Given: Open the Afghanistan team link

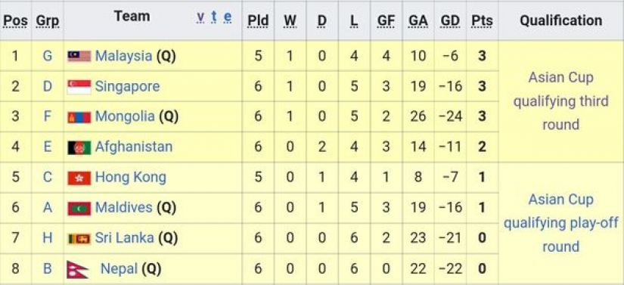Looking at the screenshot, I should [x=134, y=147].
